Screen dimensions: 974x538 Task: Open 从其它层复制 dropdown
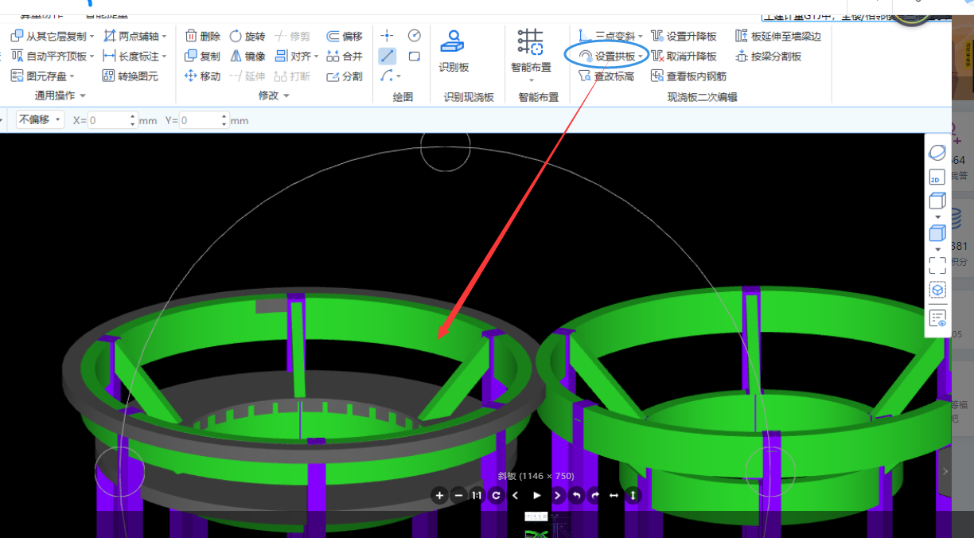click(x=92, y=37)
